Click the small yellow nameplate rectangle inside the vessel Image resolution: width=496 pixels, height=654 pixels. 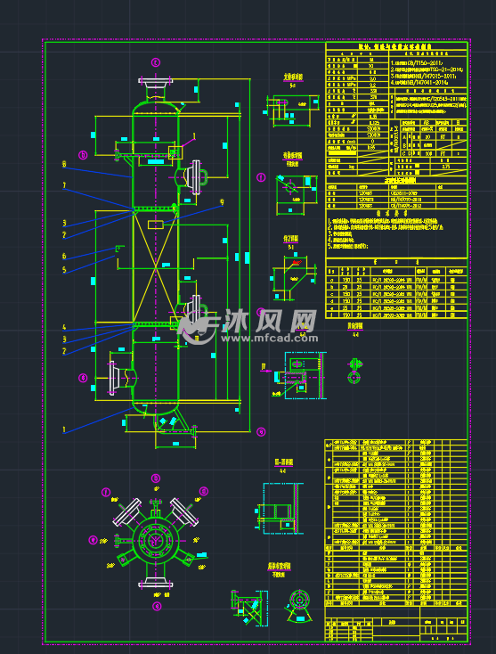pyautogui.click(x=156, y=225)
